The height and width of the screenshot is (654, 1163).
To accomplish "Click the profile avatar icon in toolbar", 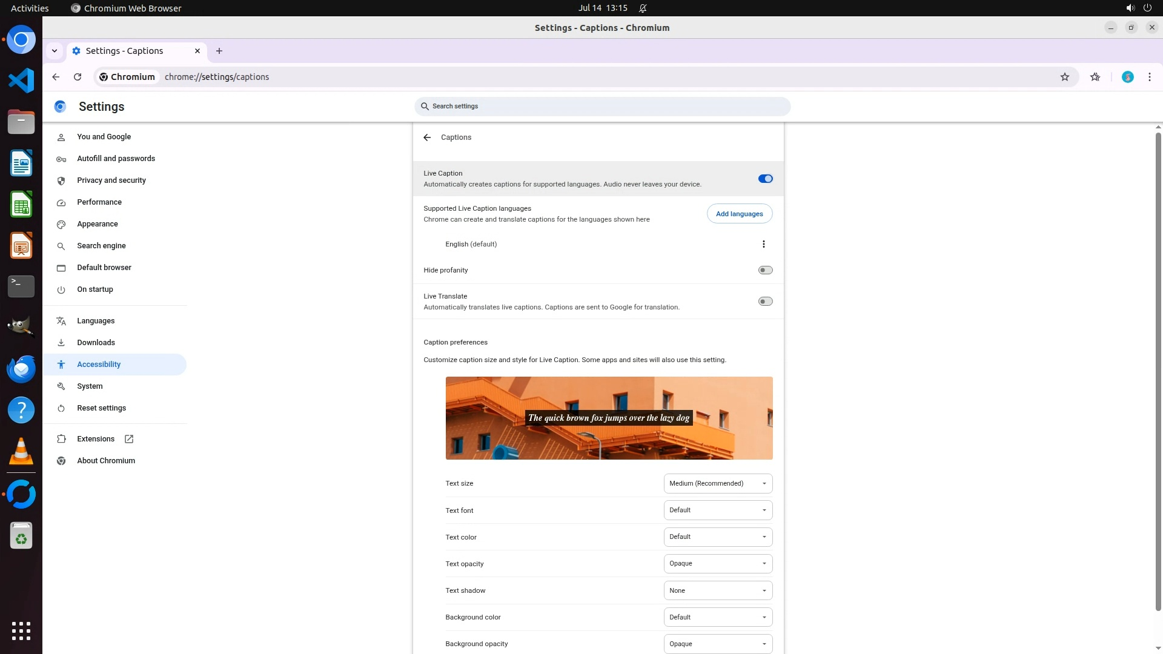I will pyautogui.click(x=1127, y=77).
